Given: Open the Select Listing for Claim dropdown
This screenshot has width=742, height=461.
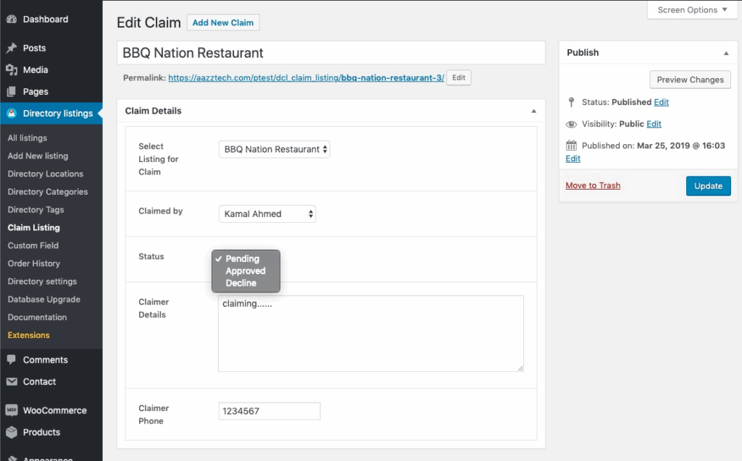Looking at the screenshot, I should coord(275,149).
